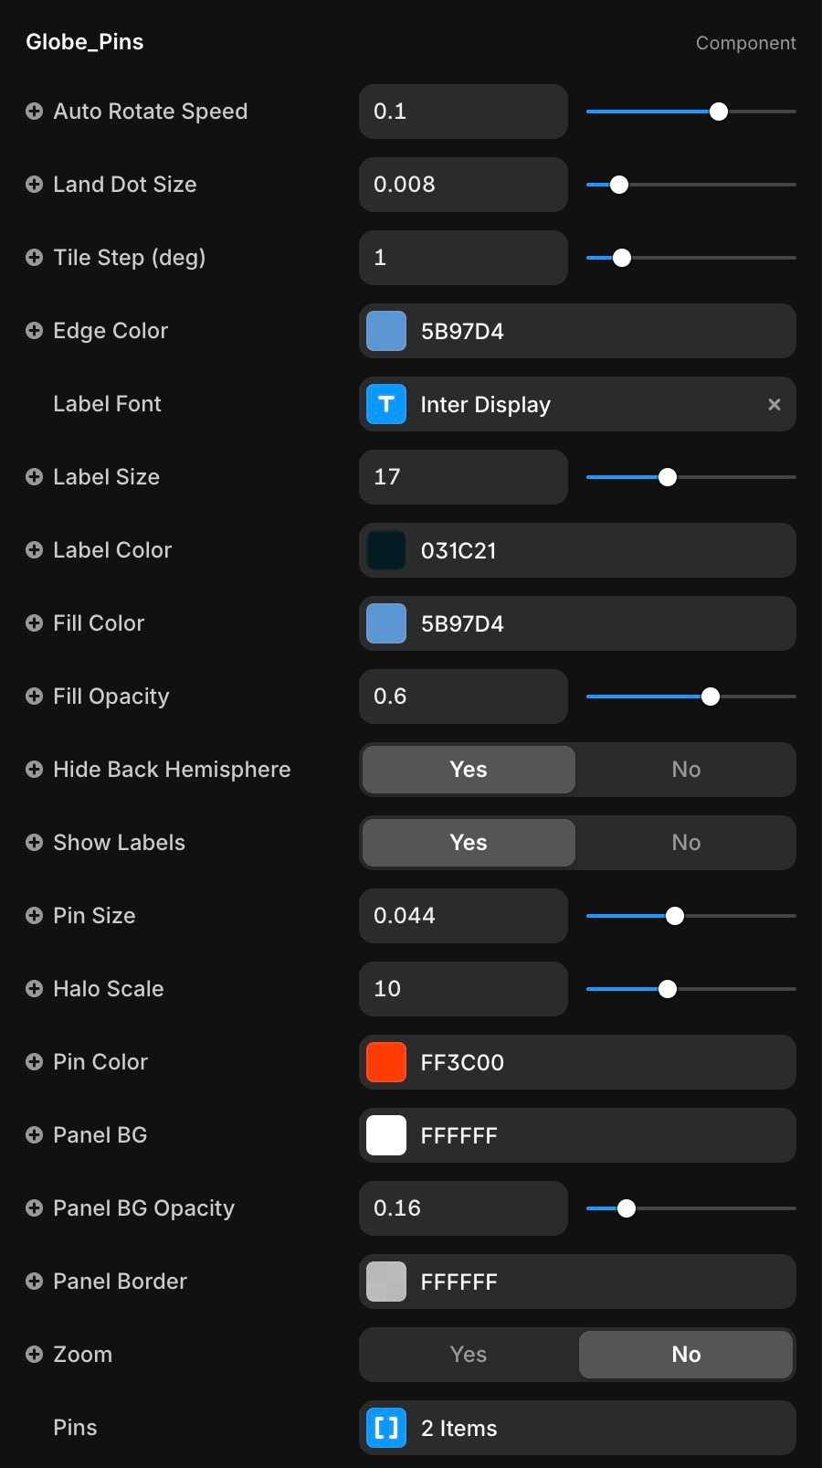Click the plus icon next to Pin Color
This screenshot has height=1468, width=822.
pyautogui.click(x=34, y=1062)
